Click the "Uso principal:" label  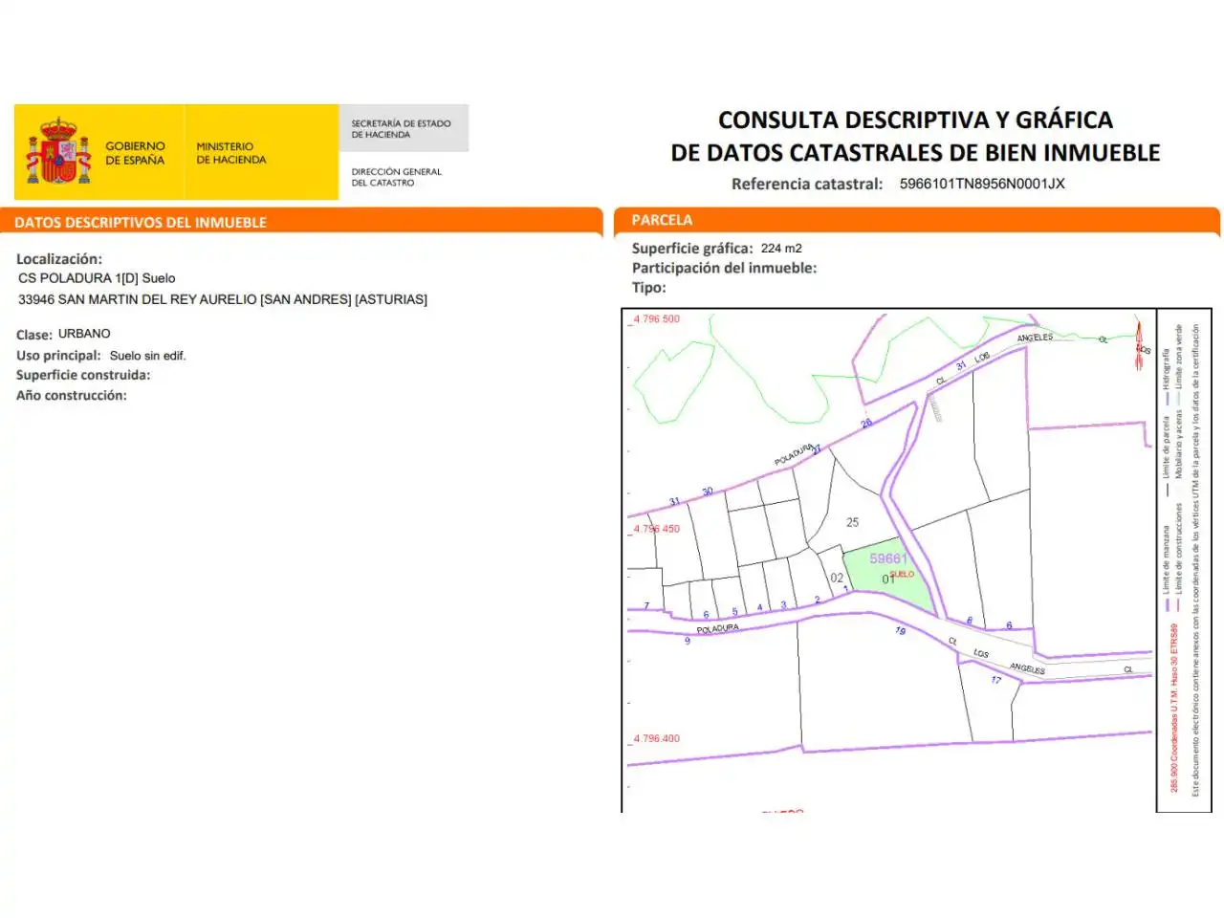point(58,356)
